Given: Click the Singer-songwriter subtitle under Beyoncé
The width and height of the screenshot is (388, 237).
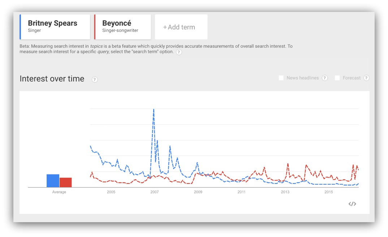Looking at the screenshot, I should pos(120,30).
